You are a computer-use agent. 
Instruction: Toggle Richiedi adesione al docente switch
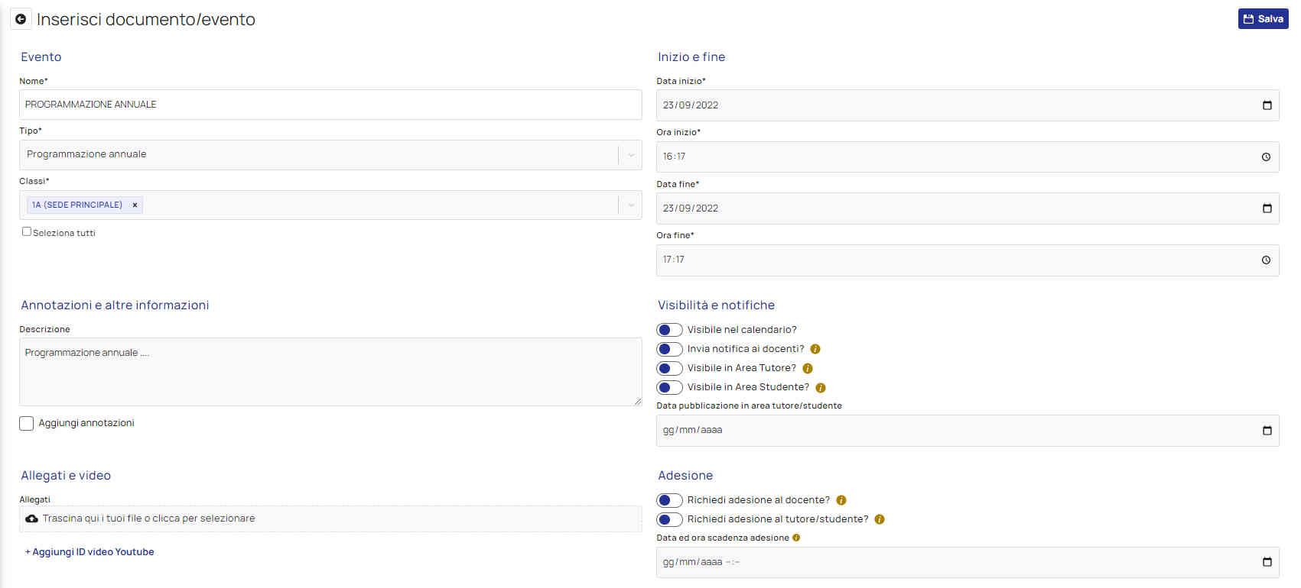point(669,500)
